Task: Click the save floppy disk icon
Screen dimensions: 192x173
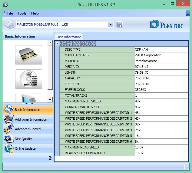Action: coord(119,25)
